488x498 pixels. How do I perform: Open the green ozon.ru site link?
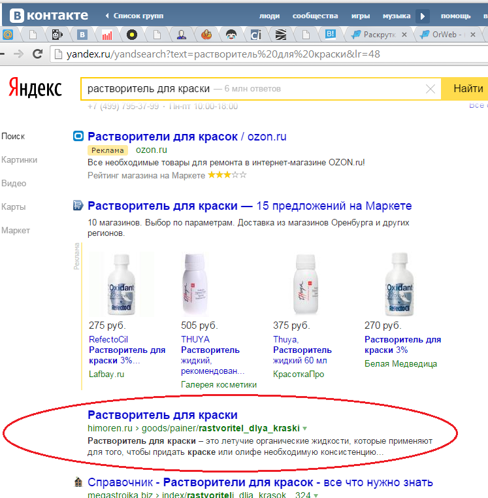point(152,150)
